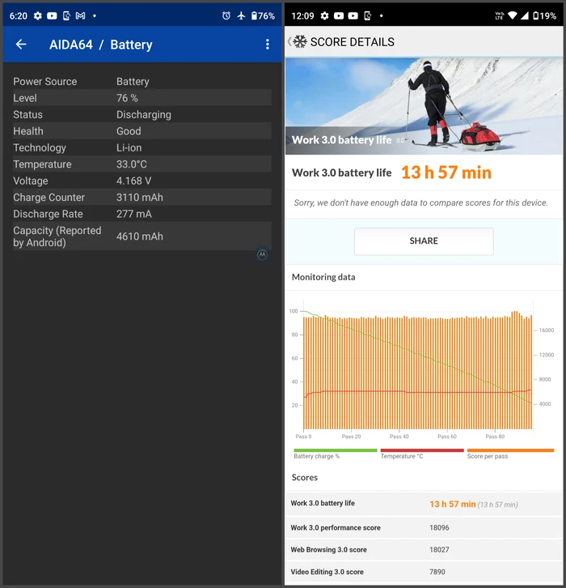Select the Voltage 4.168 V row
The image size is (566, 588).
142,181
